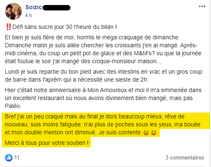Click the line Merci à tous pour votre soutien
This screenshot has height=167, width=211.
[46, 143]
